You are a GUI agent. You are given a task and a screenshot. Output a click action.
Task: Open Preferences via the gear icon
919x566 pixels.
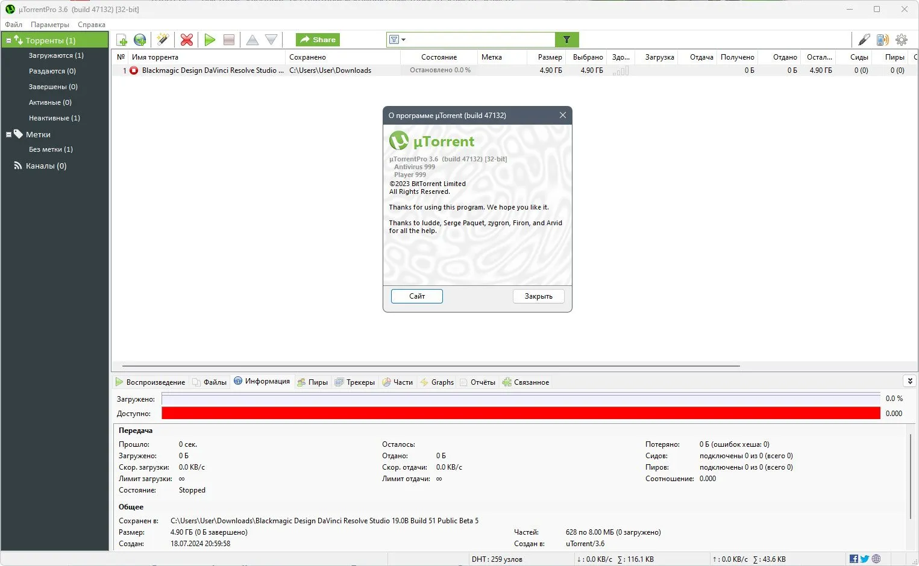pyautogui.click(x=902, y=40)
